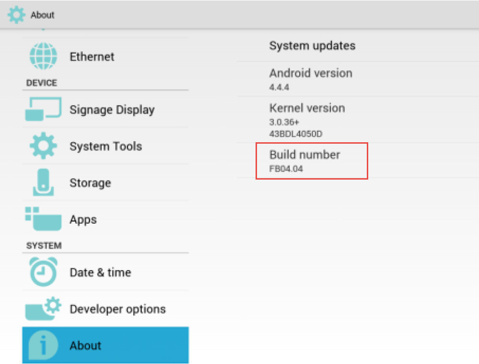Click the Storage device icon
The image size is (479, 364).
(x=43, y=182)
